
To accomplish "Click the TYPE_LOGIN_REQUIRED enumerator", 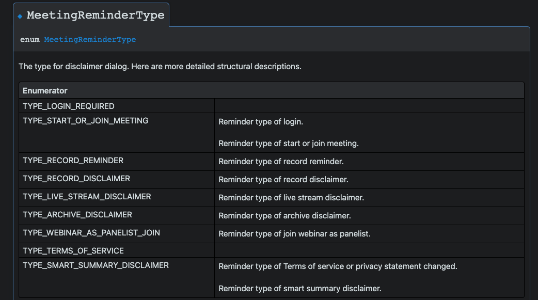I will (x=69, y=106).
